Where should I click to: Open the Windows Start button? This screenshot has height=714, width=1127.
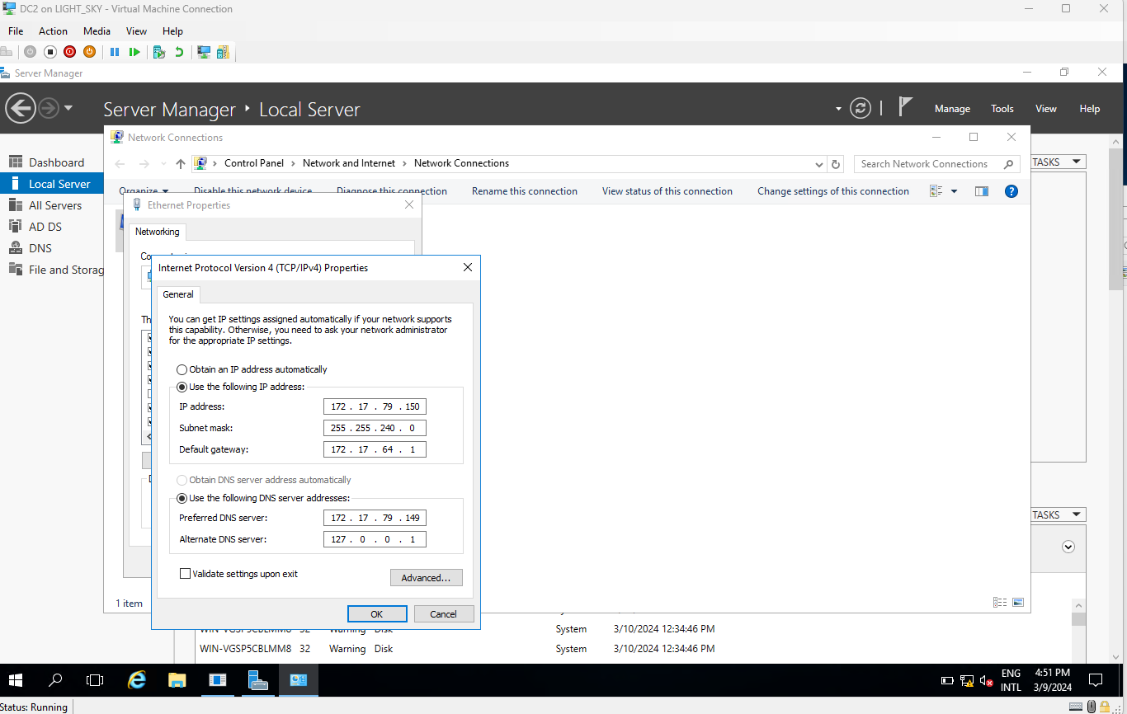pos(16,680)
